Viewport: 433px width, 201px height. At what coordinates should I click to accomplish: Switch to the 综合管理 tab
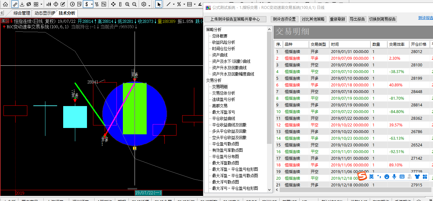coord(22,13)
